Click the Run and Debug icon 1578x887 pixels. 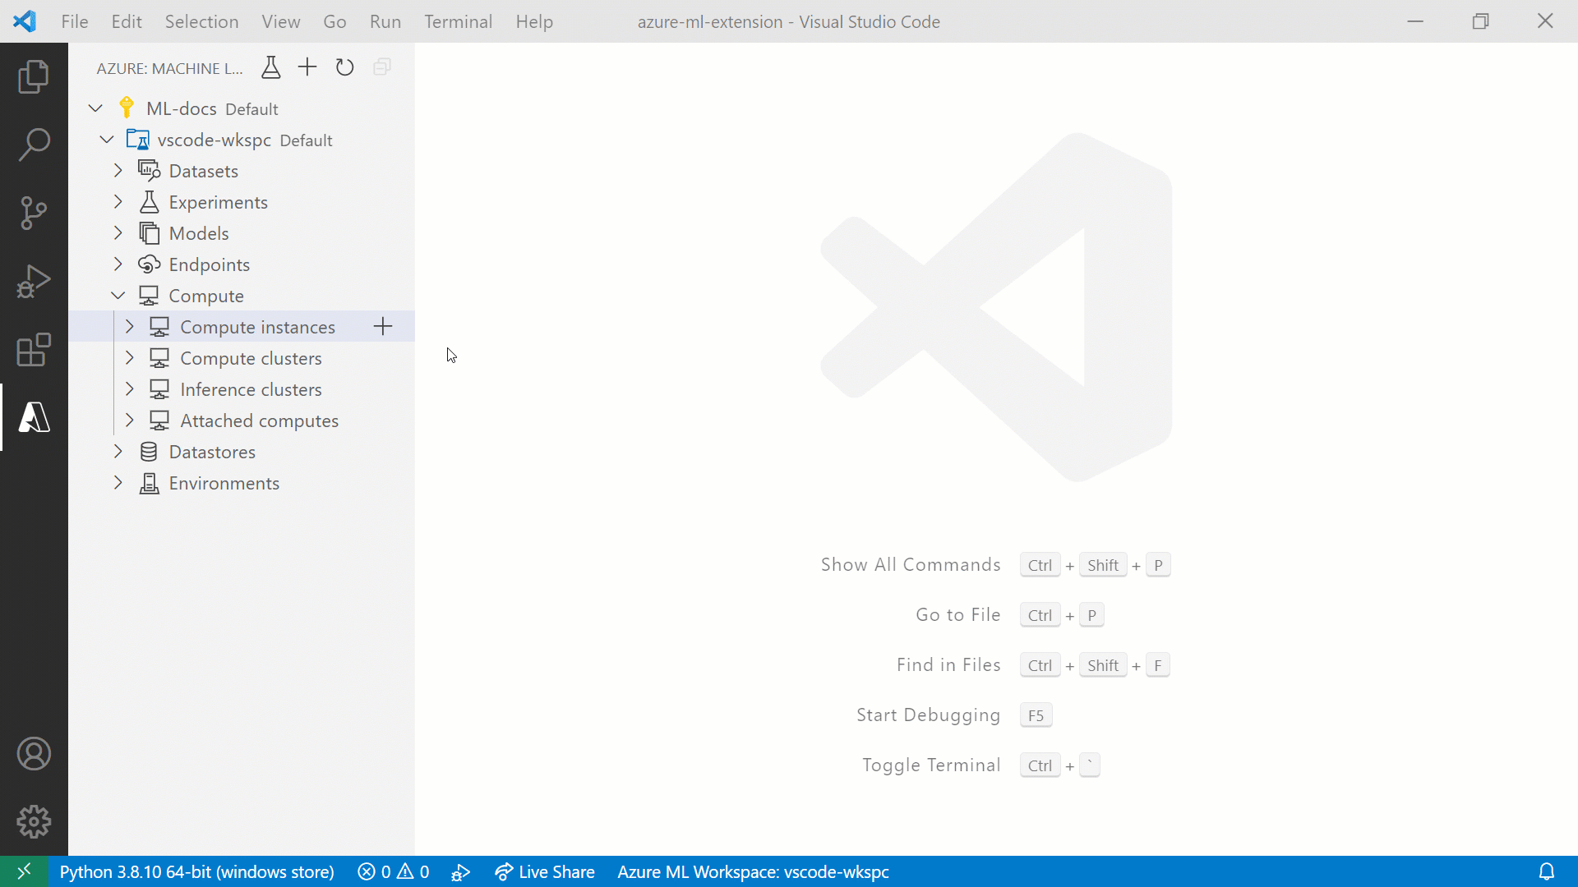click(34, 281)
